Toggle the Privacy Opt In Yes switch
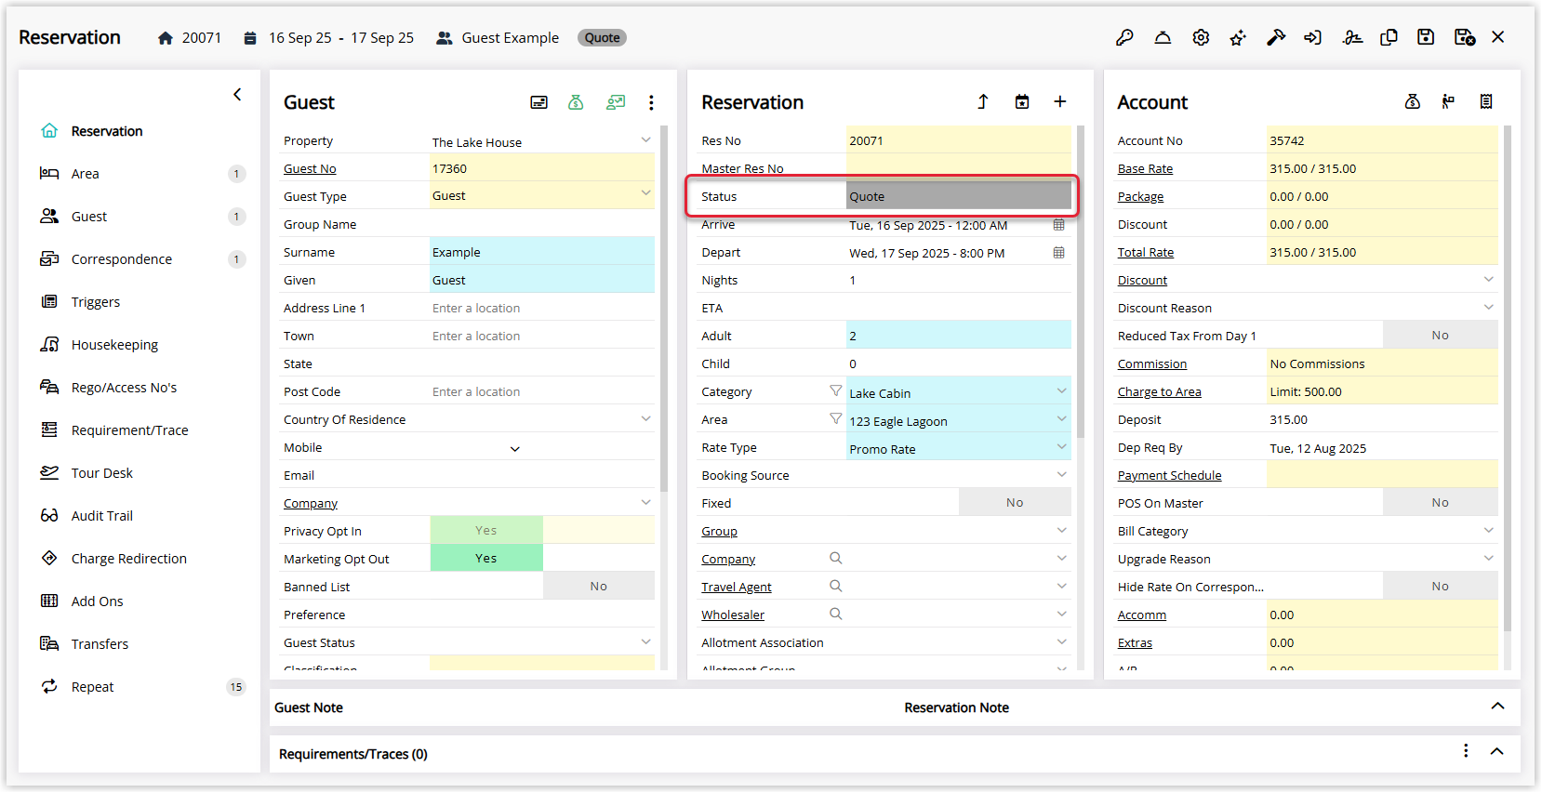 click(486, 530)
